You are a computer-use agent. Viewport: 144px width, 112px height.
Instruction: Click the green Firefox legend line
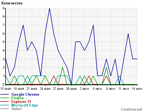(x=5, y=98)
